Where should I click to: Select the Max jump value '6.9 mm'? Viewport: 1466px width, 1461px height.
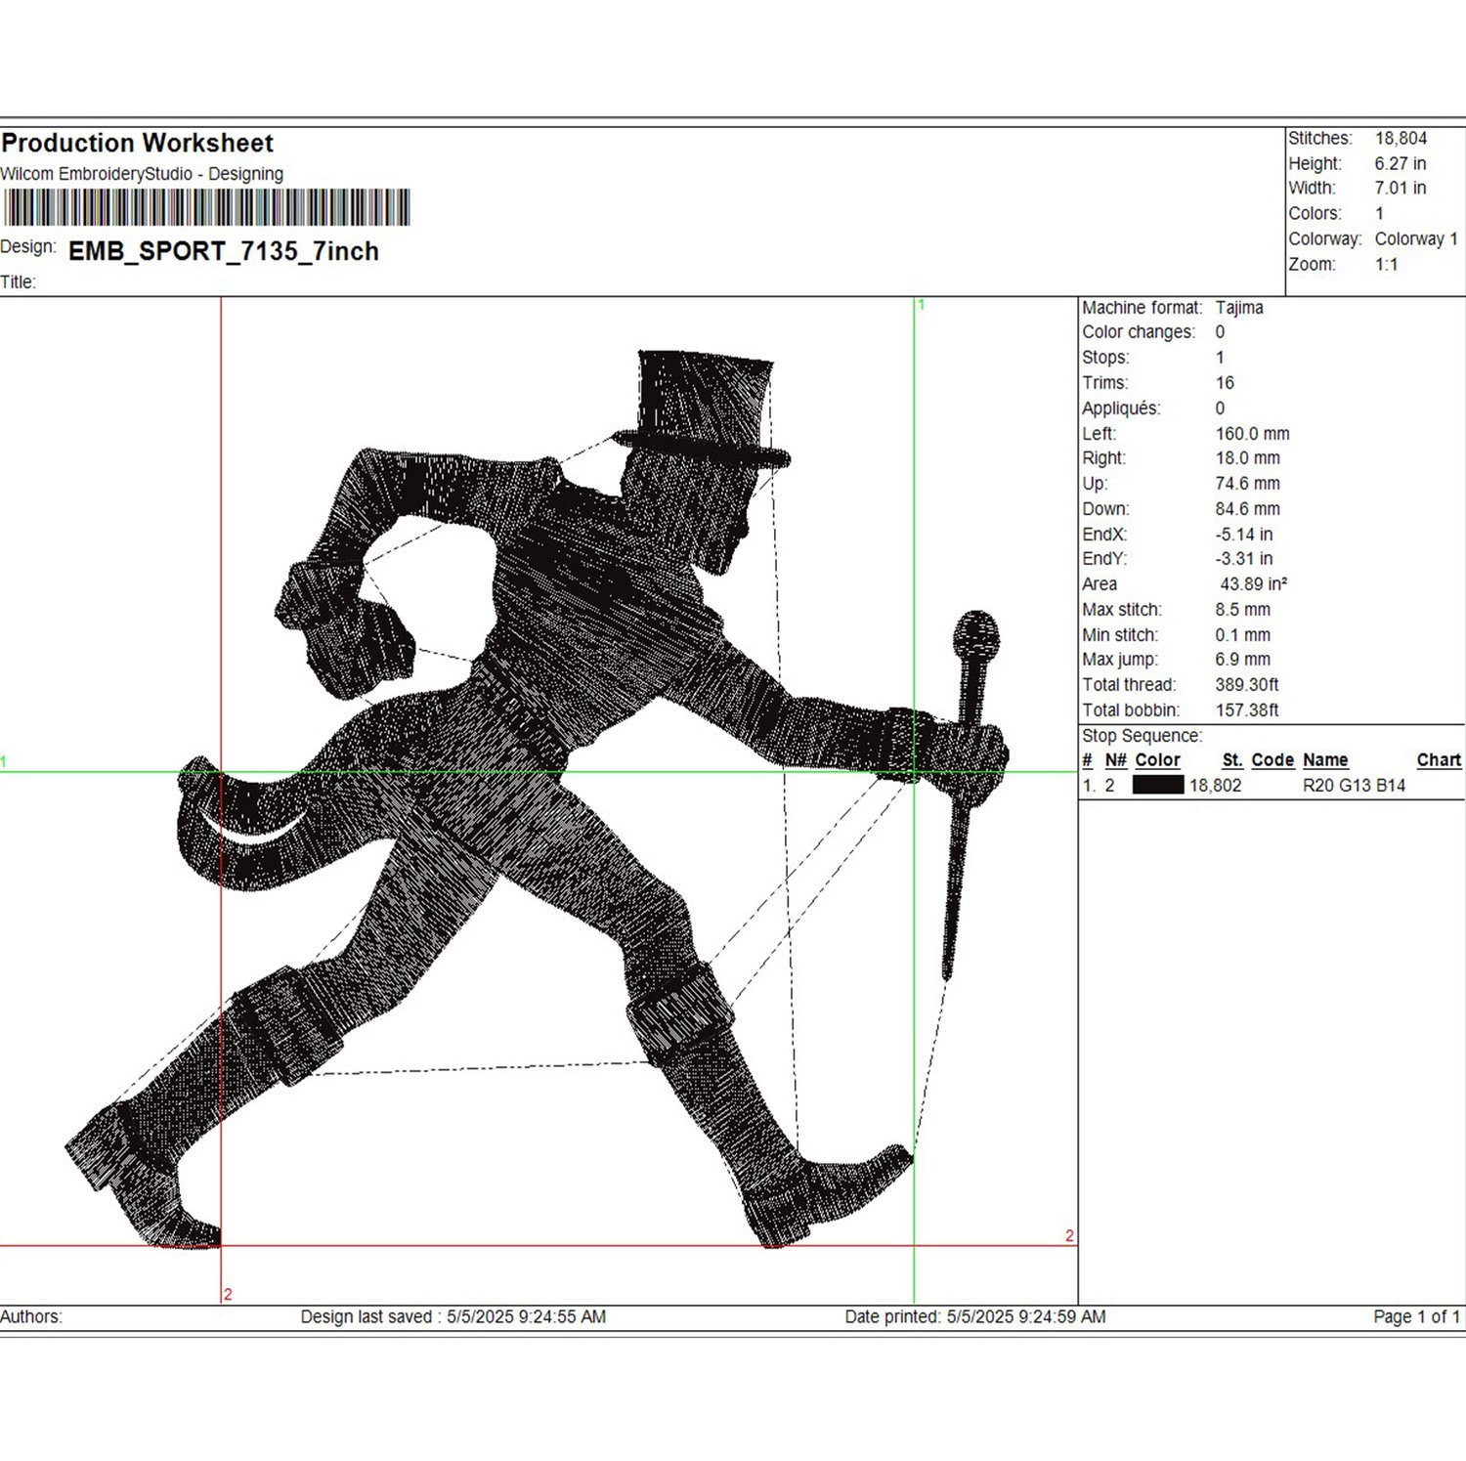point(1243,660)
